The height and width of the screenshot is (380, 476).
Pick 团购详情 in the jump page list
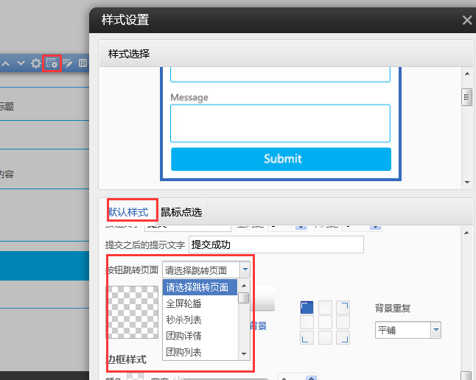(x=184, y=336)
